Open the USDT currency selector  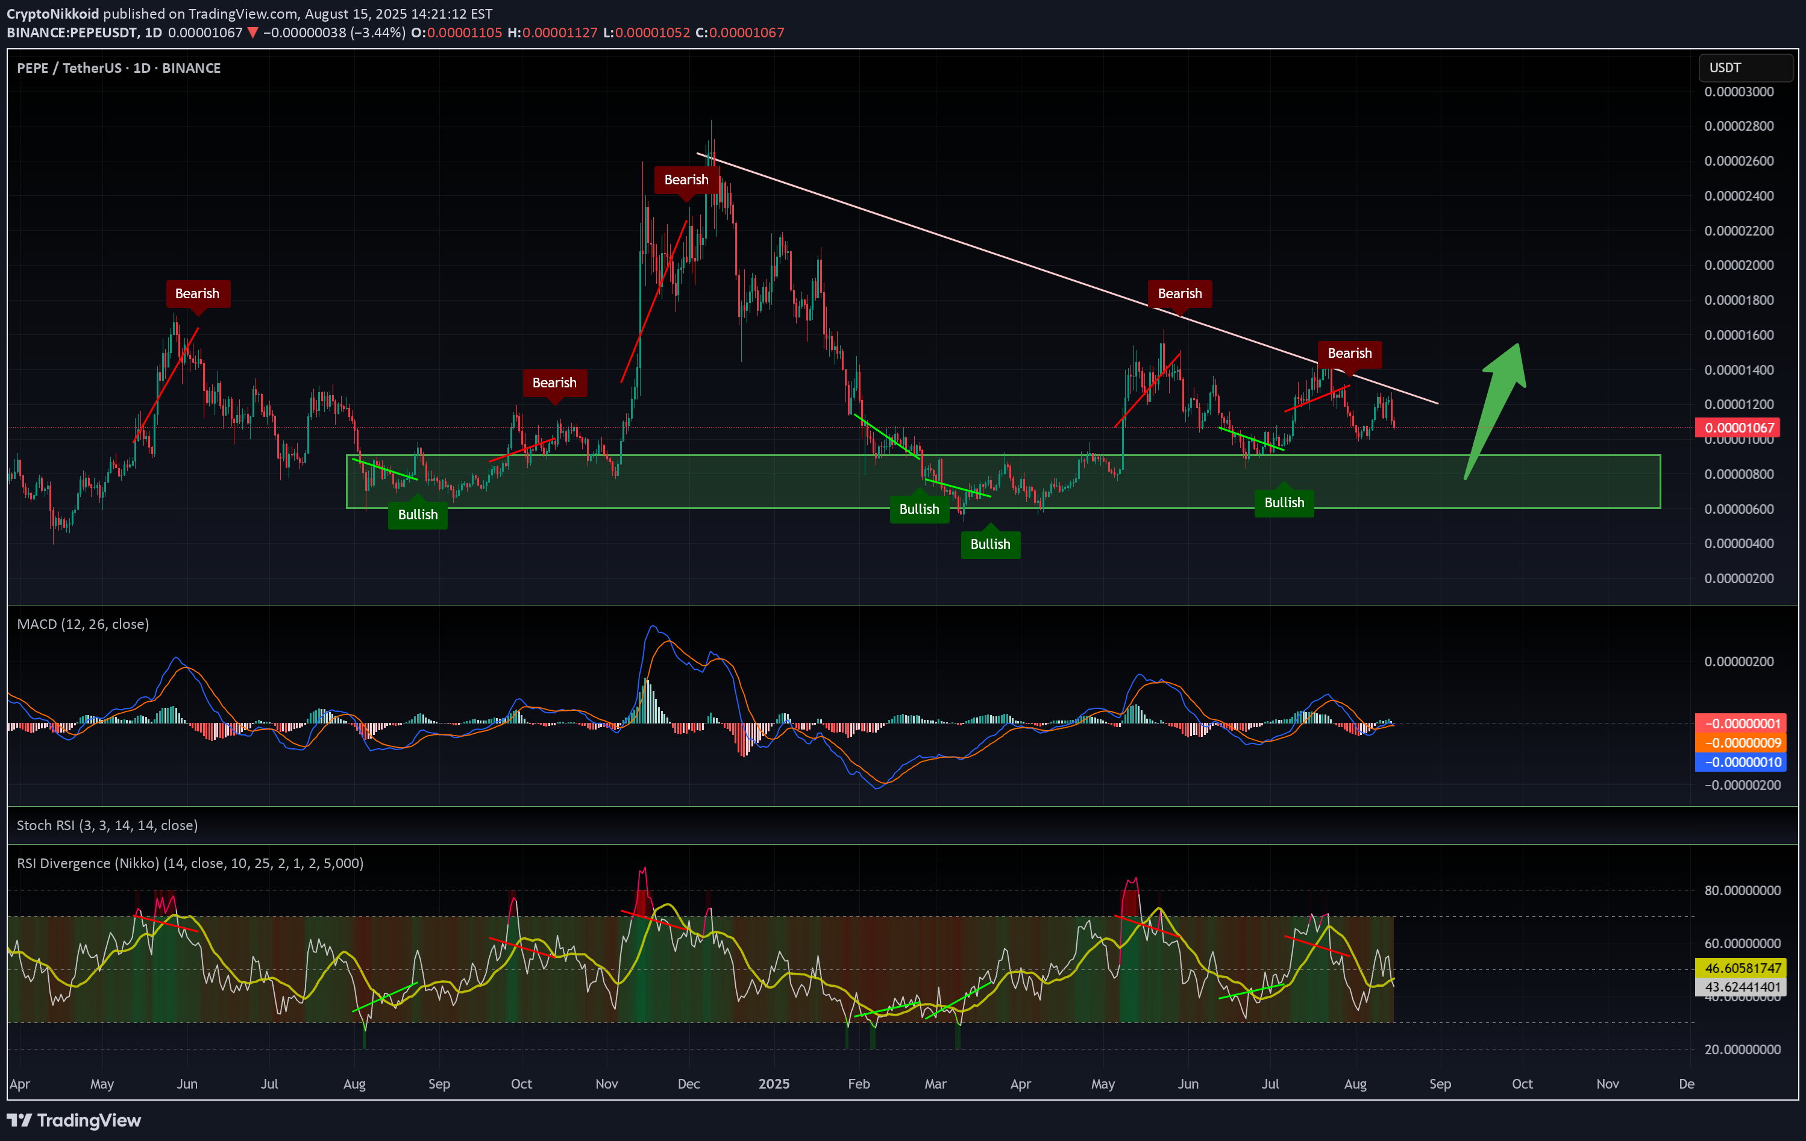(1745, 67)
